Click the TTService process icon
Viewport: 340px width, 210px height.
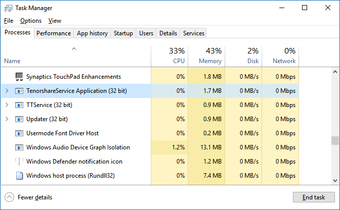pyautogui.click(x=19, y=105)
